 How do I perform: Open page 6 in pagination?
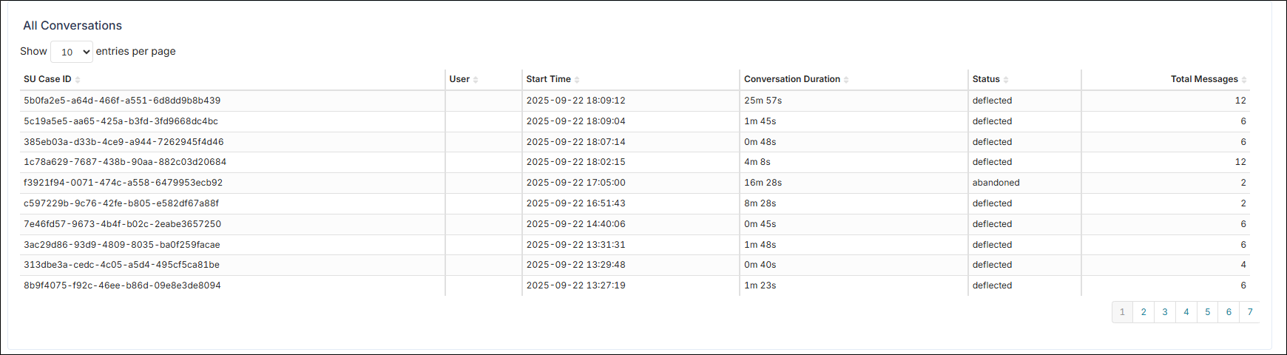point(1229,312)
